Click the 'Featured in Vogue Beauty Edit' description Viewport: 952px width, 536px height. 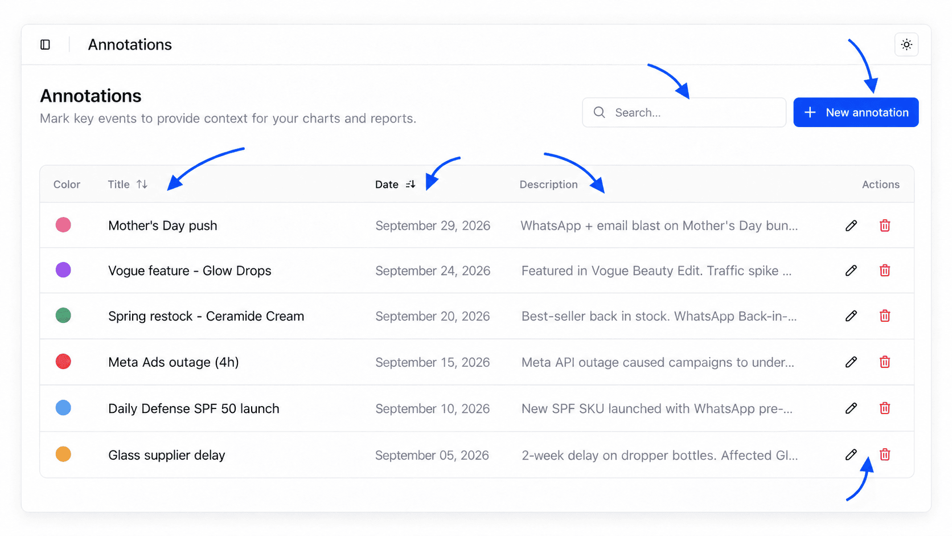(x=656, y=271)
